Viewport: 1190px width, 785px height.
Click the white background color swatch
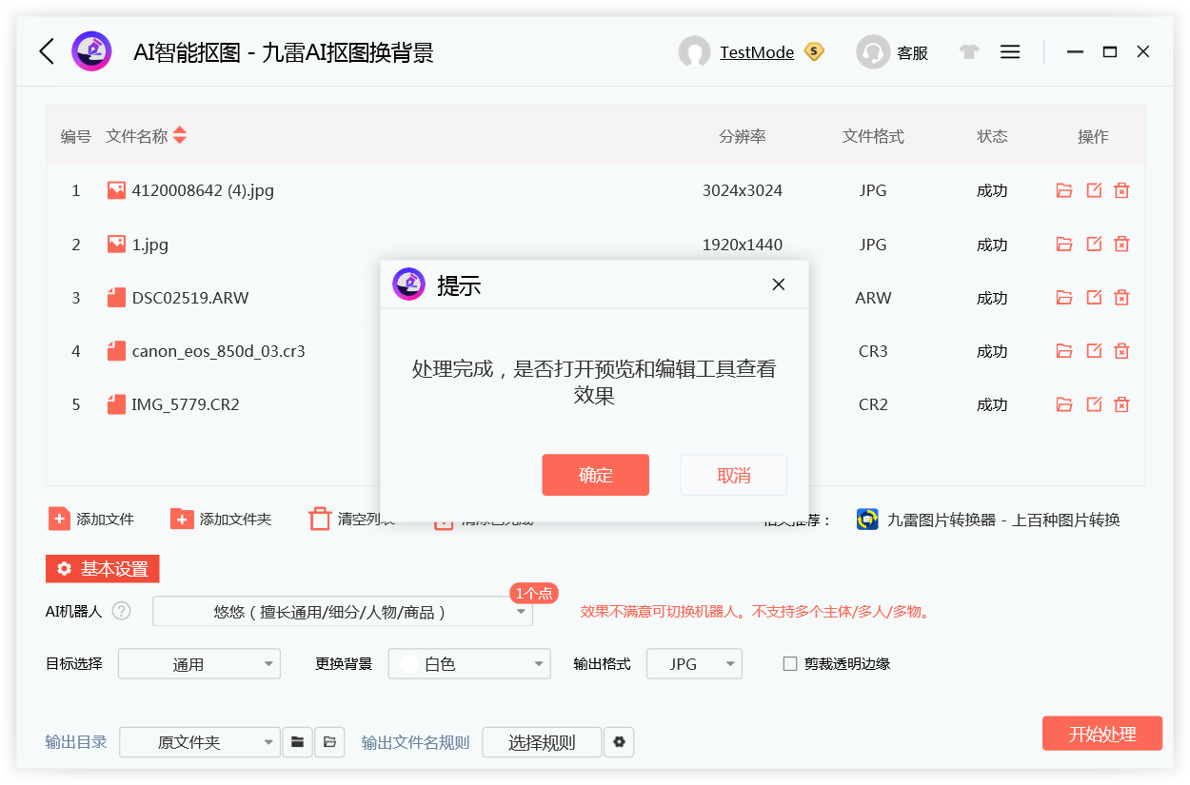tap(409, 664)
